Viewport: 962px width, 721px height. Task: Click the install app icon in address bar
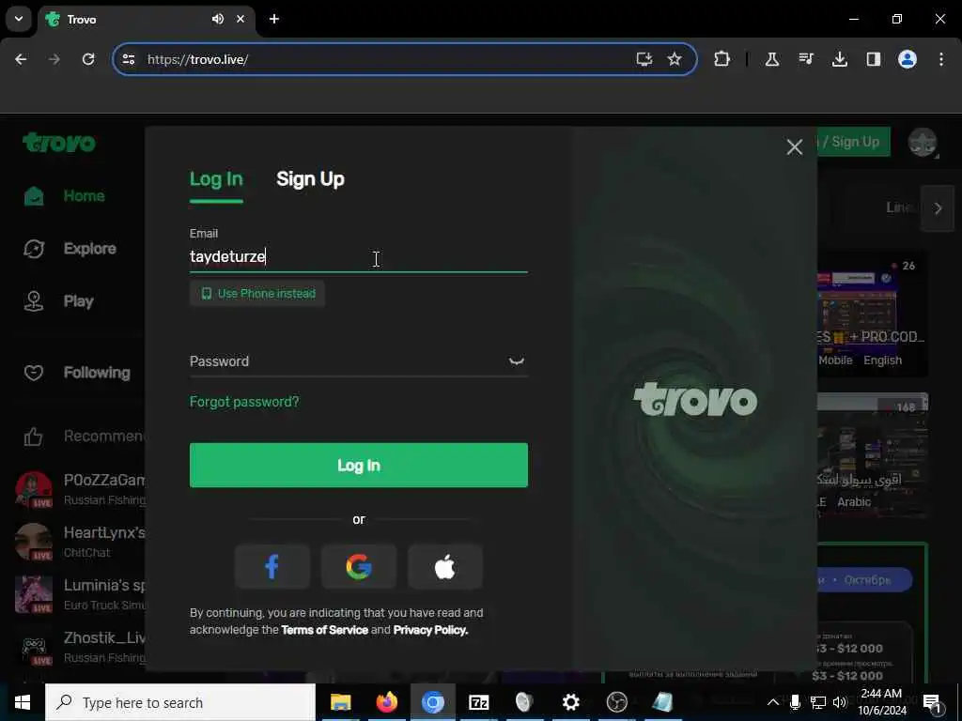[644, 59]
